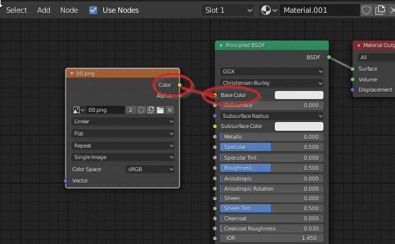This screenshot has width=395, height=244.
Task: Open the Slot 1 dropdown
Action: click(x=228, y=10)
